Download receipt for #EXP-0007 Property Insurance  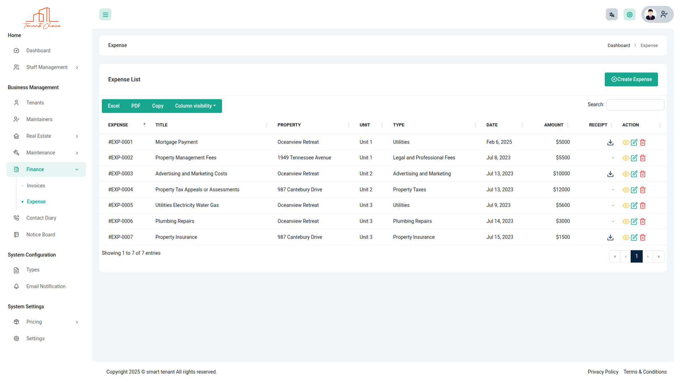tap(610, 237)
